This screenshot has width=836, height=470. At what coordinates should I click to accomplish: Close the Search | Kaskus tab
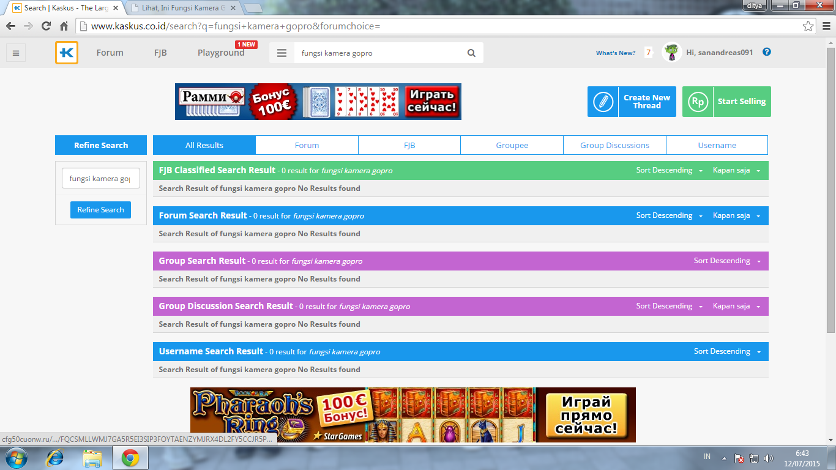coord(116,8)
